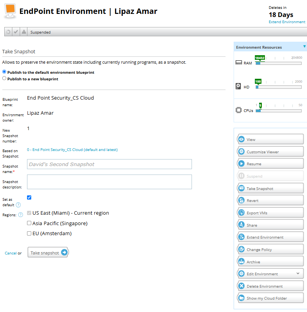Viewport: 307px width, 312px height.
Task: Click the CPUs usage slider bar
Action: coord(278,111)
